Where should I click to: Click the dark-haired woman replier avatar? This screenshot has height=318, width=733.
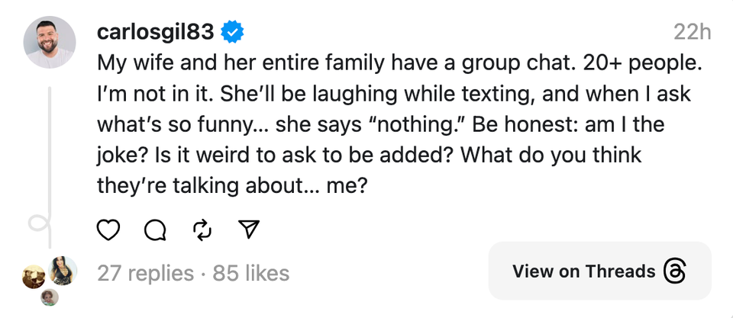click(x=63, y=270)
